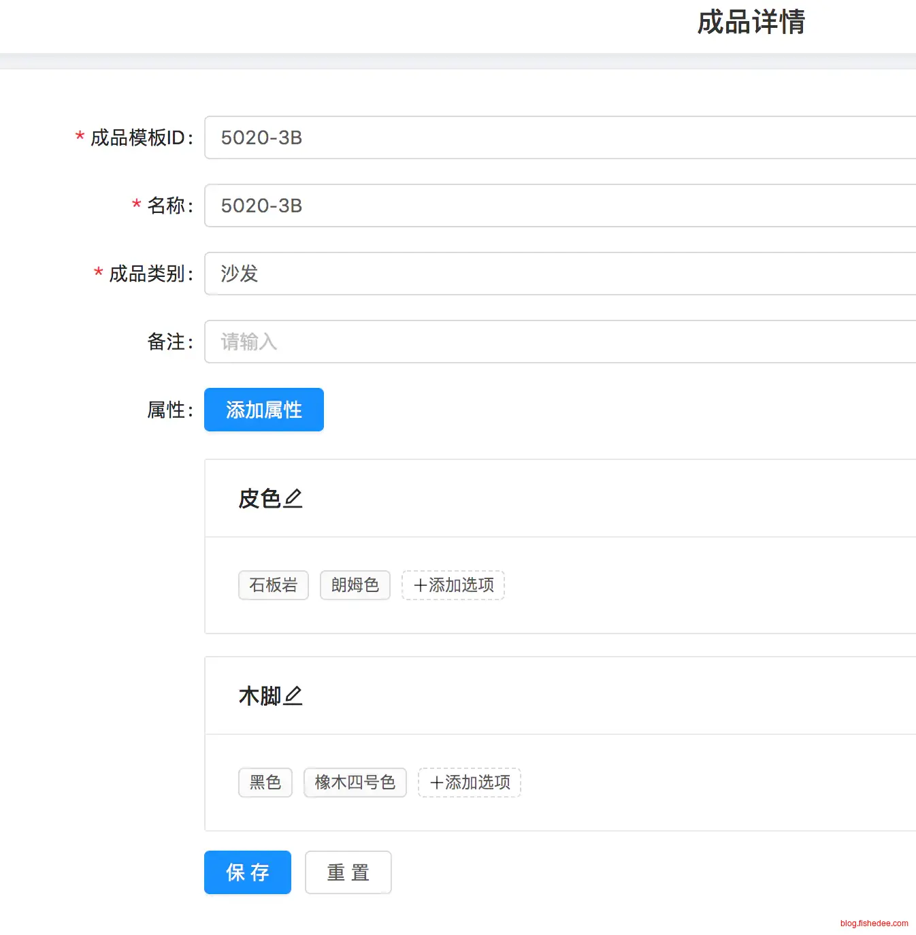916x935 pixels.
Task: Select the 石板岩 option tag
Action: pyautogui.click(x=274, y=585)
